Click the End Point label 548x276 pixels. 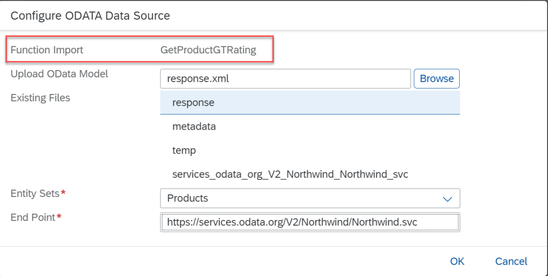pyautogui.click(x=33, y=217)
